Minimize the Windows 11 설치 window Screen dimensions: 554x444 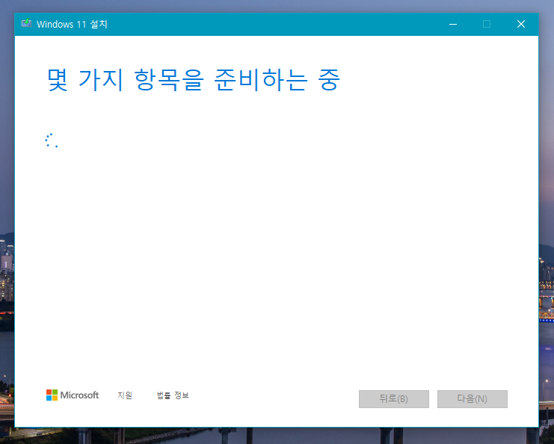(x=453, y=24)
